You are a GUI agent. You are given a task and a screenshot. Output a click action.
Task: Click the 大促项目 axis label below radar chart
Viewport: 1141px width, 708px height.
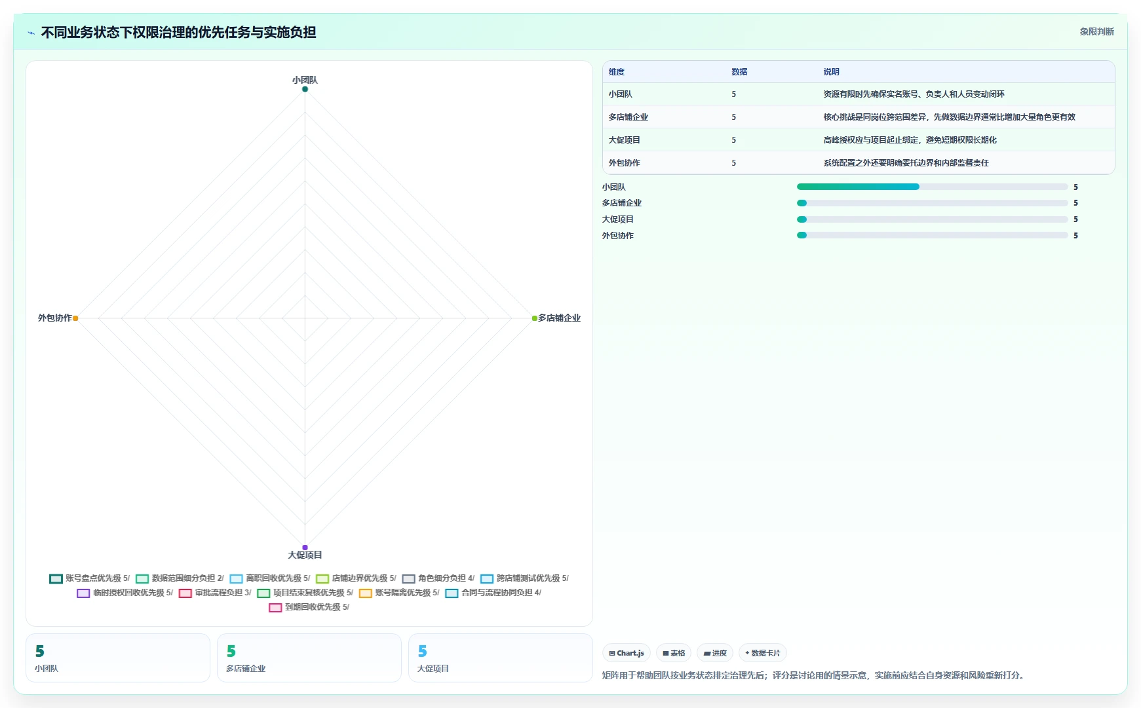tap(305, 555)
